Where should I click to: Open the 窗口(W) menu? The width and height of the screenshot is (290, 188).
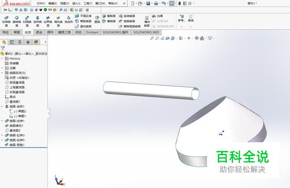click(100, 3)
